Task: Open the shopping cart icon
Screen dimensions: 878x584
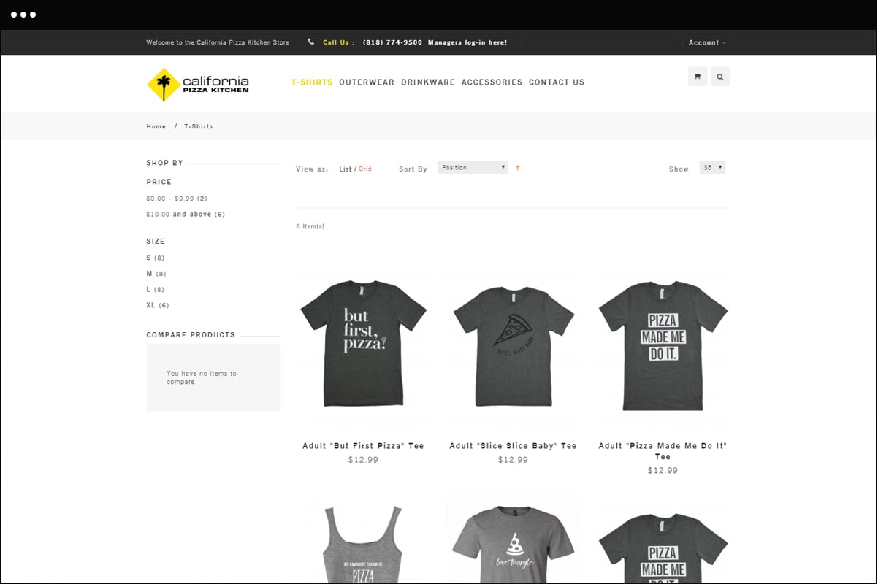Action: [x=697, y=77]
